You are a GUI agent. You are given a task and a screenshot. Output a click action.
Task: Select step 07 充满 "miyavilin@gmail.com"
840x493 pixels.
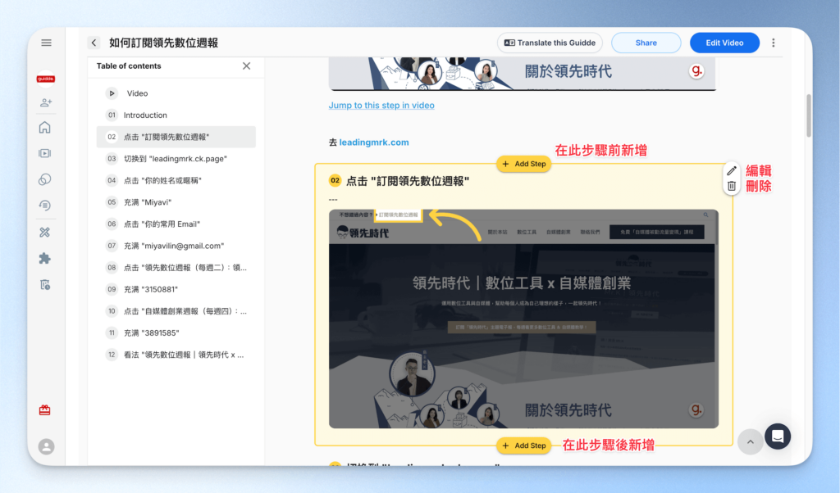tap(176, 246)
